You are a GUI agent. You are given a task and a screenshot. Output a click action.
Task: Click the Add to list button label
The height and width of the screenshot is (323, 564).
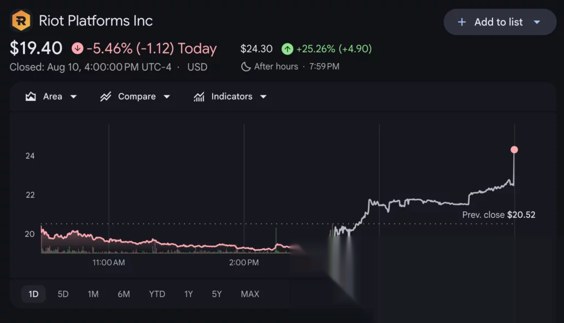pyautogui.click(x=498, y=22)
